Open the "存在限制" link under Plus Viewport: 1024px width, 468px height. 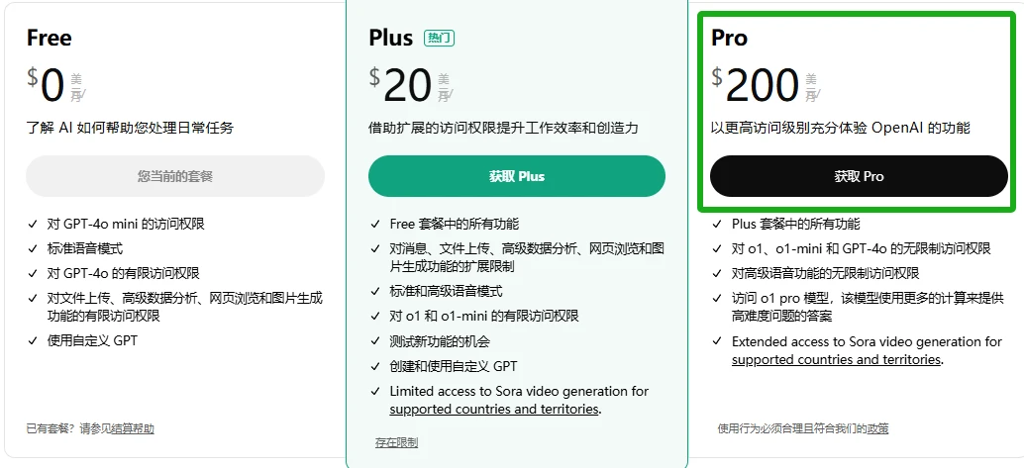tap(396, 441)
